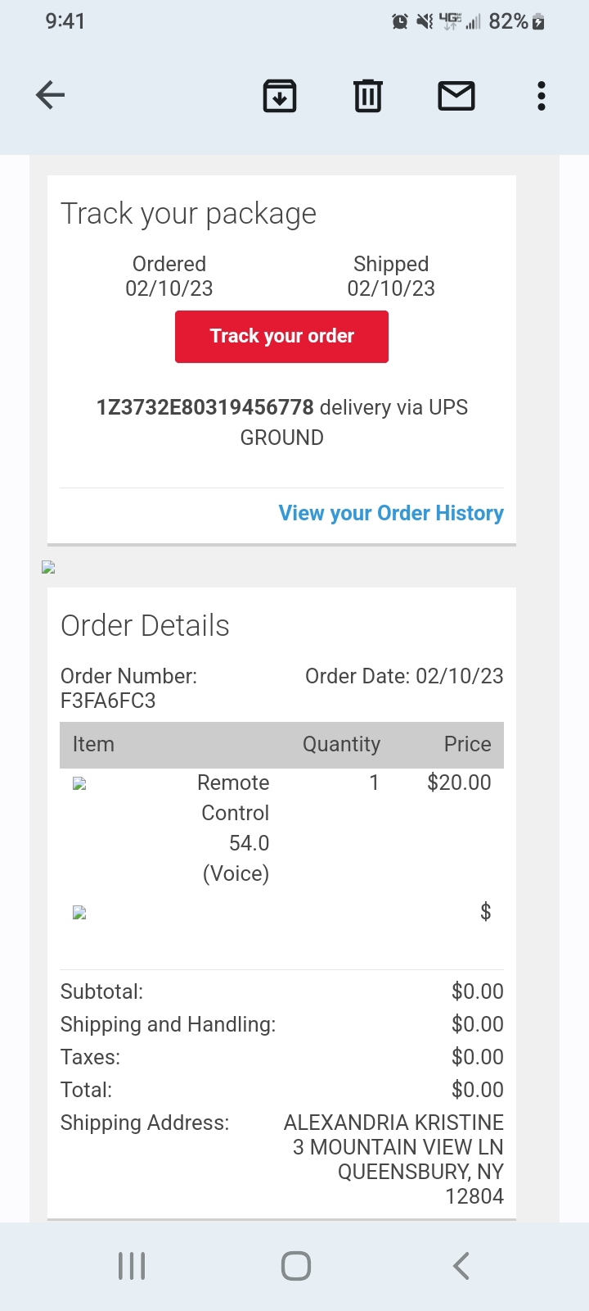Tap the Remote Control product image placeholder
Viewport: 589px width, 1311px height.
(x=79, y=783)
